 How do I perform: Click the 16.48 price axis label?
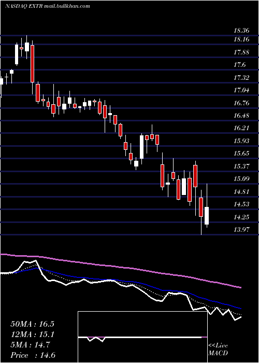[x=241, y=116]
